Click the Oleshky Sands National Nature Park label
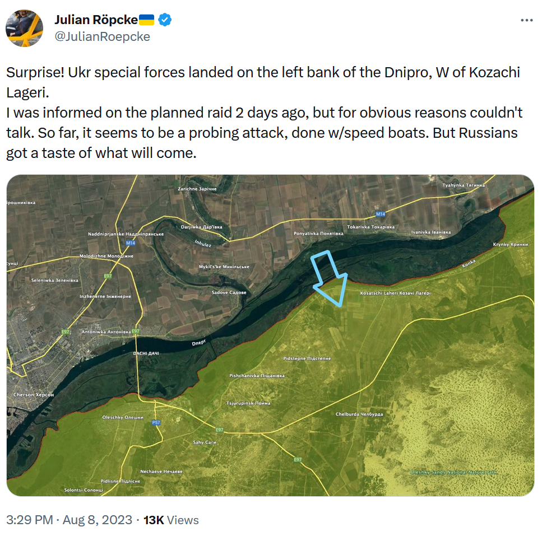 click(453, 472)
